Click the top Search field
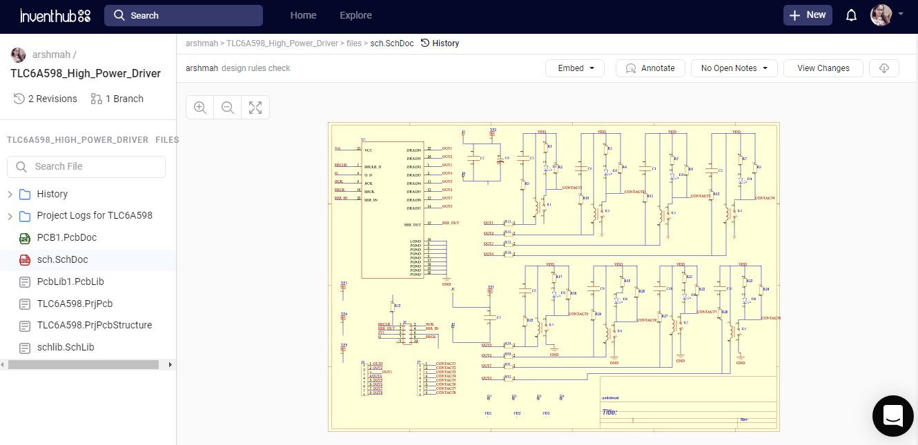Viewport: 918px width, 445px height. click(184, 15)
